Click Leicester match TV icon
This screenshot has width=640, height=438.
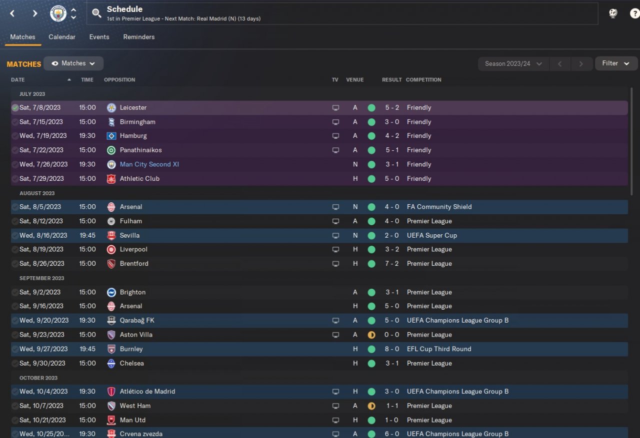click(335, 108)
